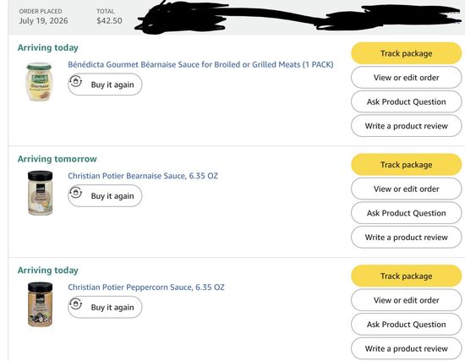Track package for Bénédicta Béarnaise Sauce
This screenshot has height=361, width=465.
pos(407,53)
